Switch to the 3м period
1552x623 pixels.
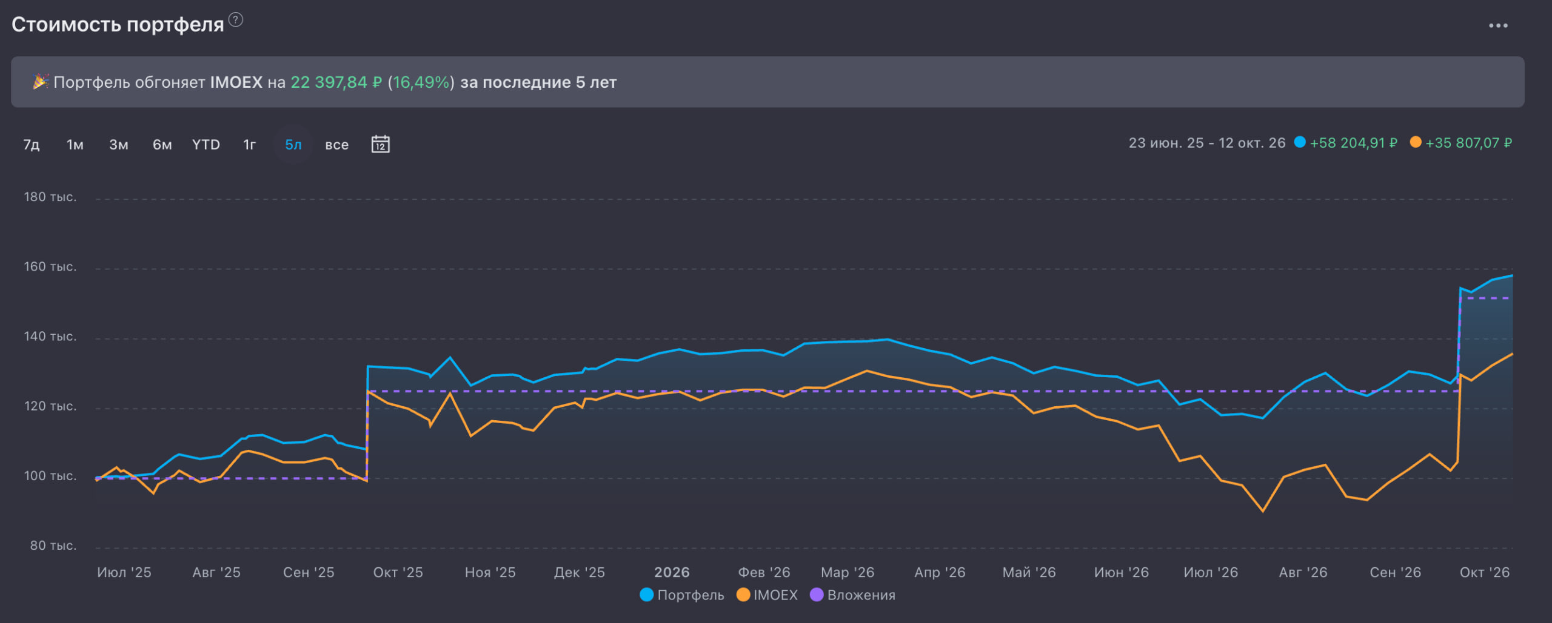pos(119,145)
